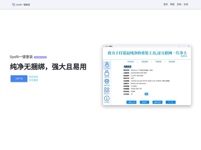Image resolution: width=201 pixels, height=150 pixels.
Task: Open the 软件中心 grid icon
Action: point(107,91)
